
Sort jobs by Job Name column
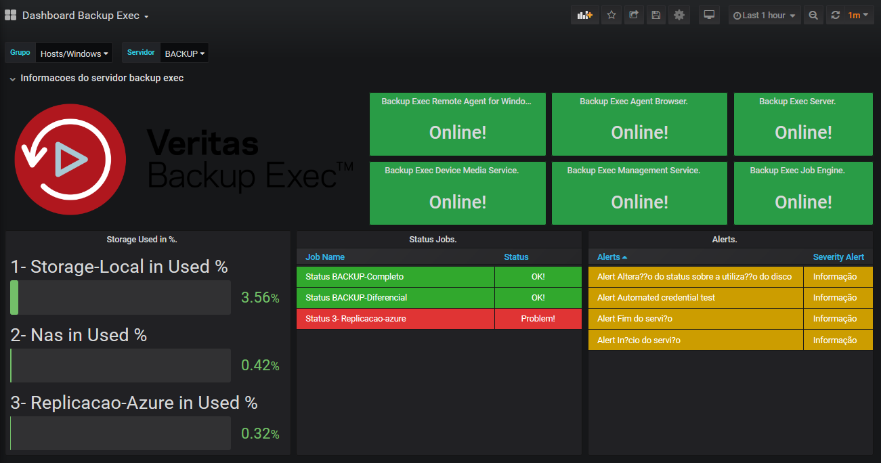[325, 257]
